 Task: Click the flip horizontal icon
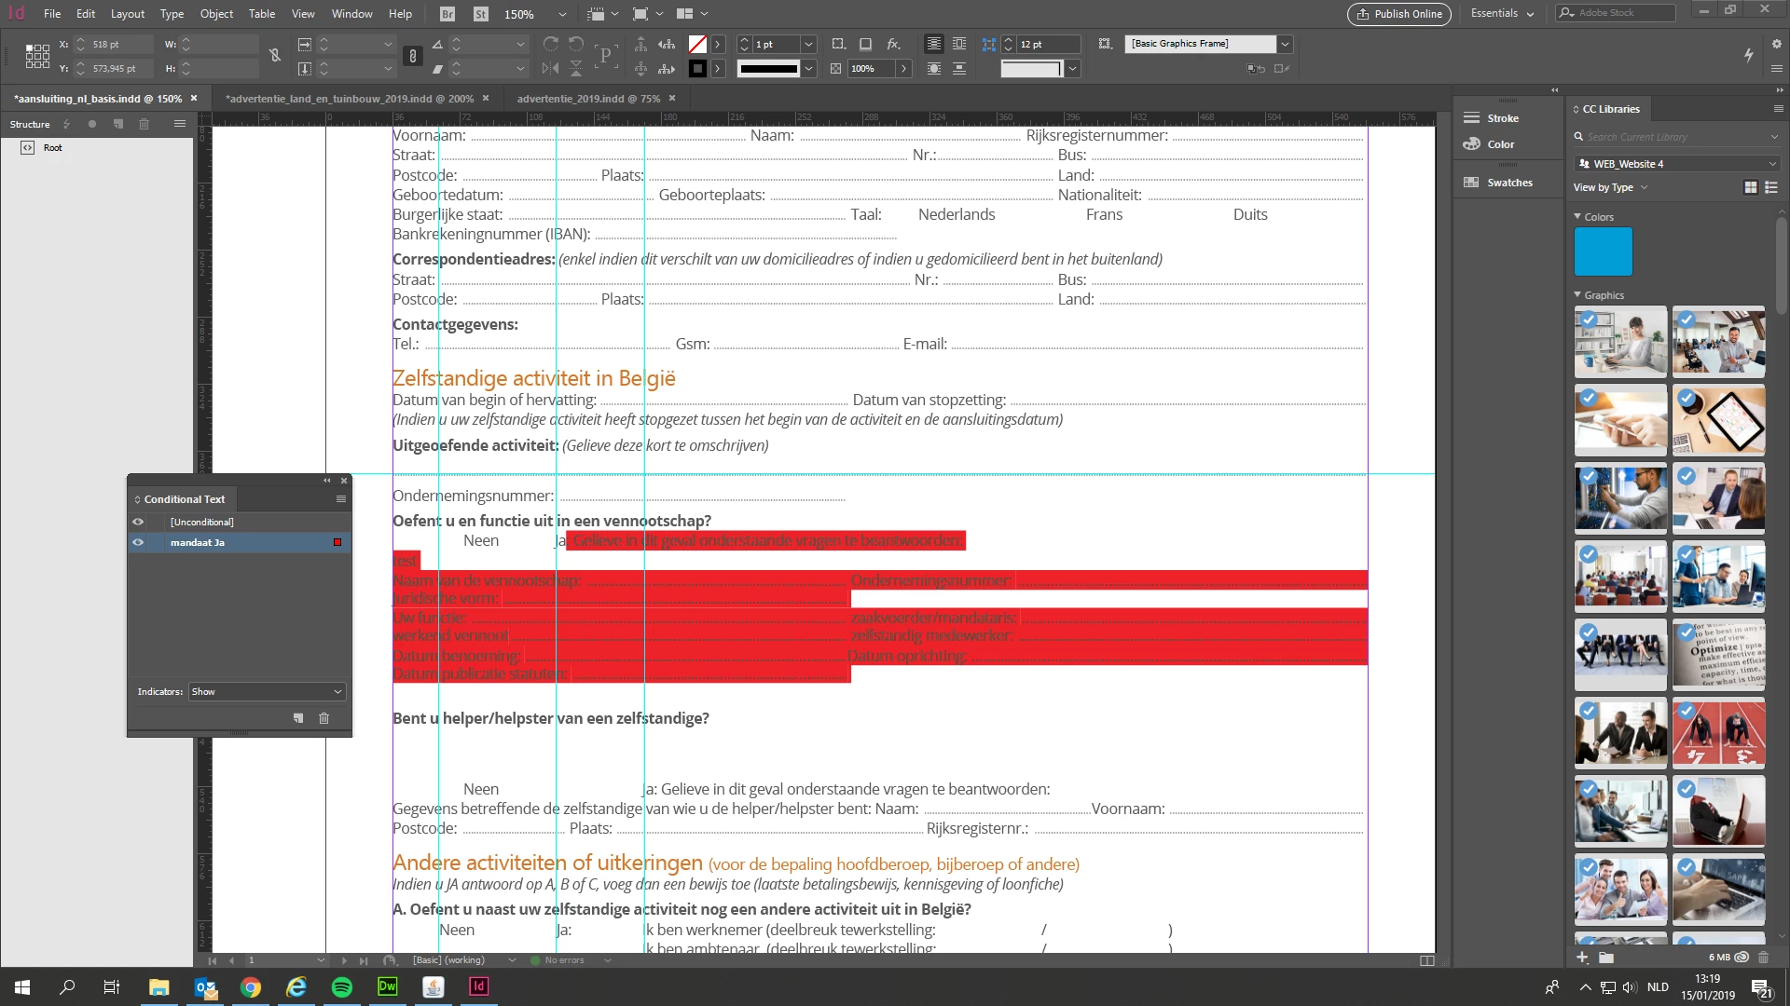pyautogui.click(x=551, y=68)
